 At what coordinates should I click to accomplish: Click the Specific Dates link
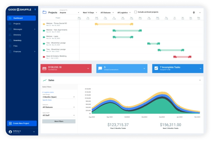coord(47,100)
